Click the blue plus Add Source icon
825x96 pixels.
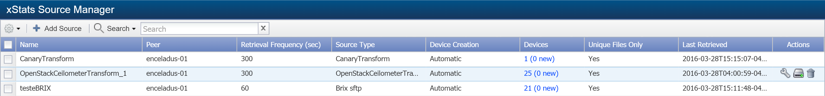[x=37, y=28]
